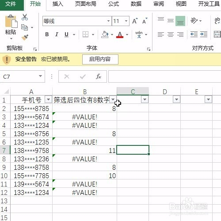Image resolution: width=221 pixels, height=221 pixels.
Task: Open filter dropdown in cell D1
Action: [x=176, y=99]
